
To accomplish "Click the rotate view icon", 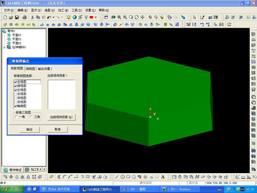I will tap(137, 17).
